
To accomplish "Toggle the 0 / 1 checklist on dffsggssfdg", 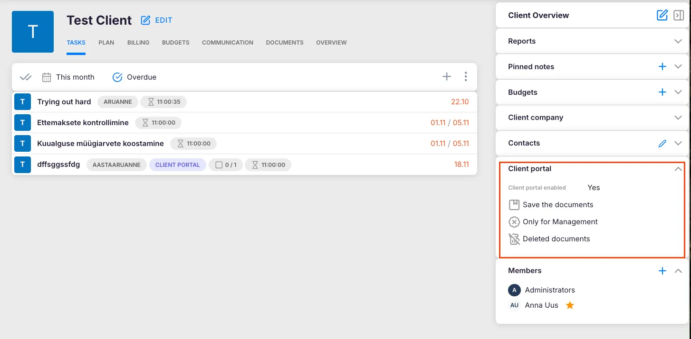I will tap(226, 165).
